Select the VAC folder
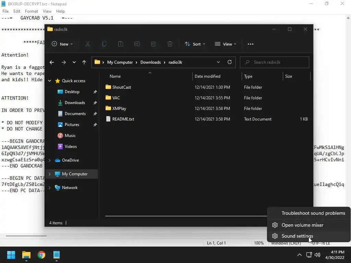This screenshot has height=263, width=351. (x=116, y=98)
